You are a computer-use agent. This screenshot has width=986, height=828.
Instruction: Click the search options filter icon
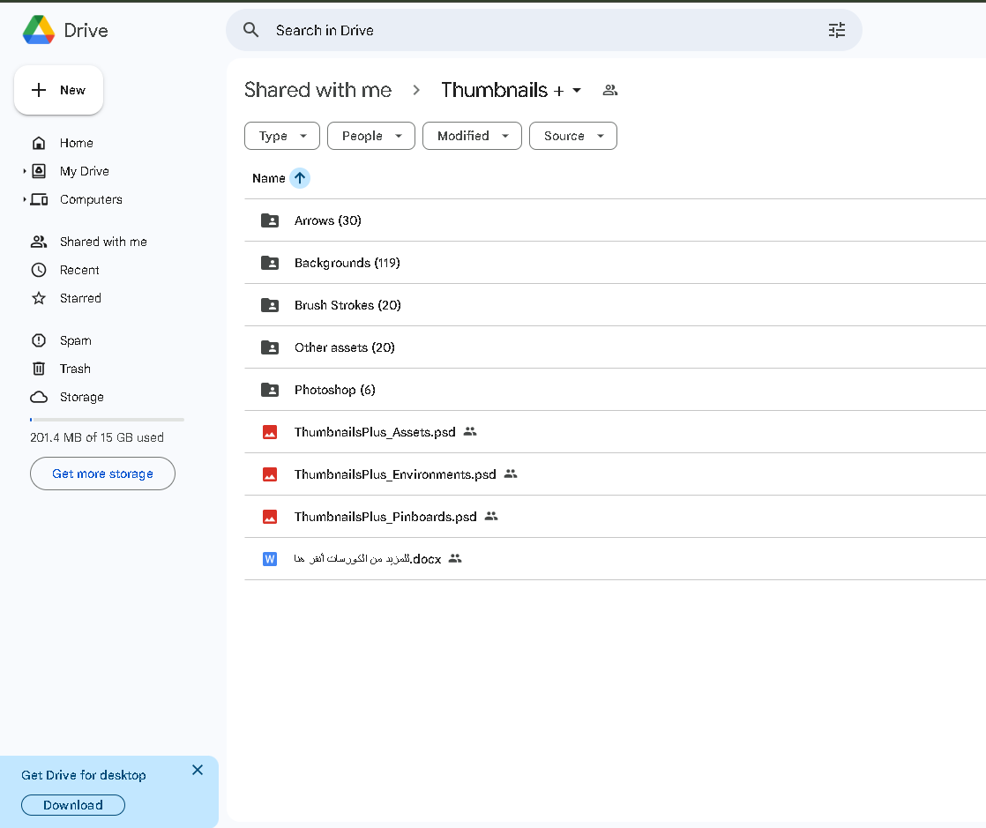(836, 30)
